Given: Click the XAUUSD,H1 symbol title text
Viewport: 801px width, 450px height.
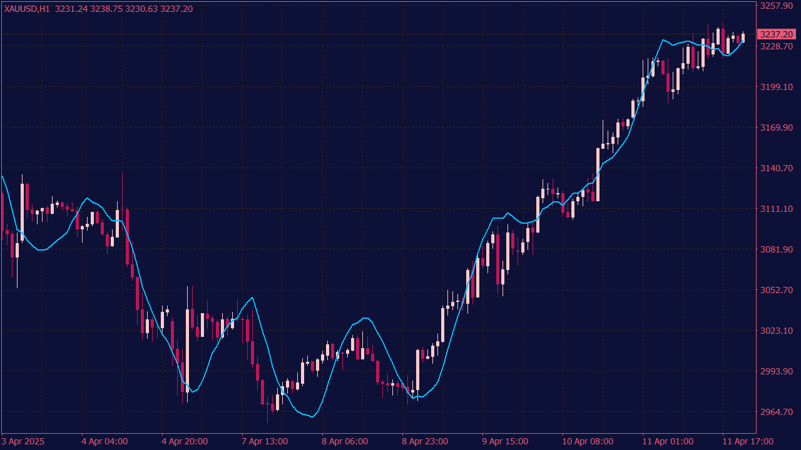Looking at the screenshot, I should coord(27,9).
